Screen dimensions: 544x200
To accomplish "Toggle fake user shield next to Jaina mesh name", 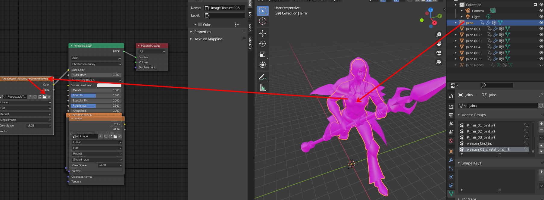I will click(541, 106).
